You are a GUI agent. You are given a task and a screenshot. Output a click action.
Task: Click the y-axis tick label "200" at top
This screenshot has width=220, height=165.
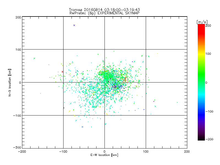(x=18, y=17)
